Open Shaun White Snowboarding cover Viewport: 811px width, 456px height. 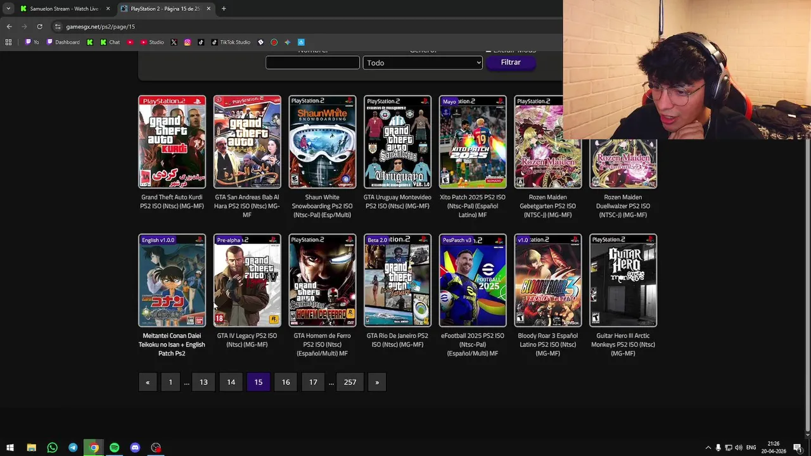(x=322, y=142)
